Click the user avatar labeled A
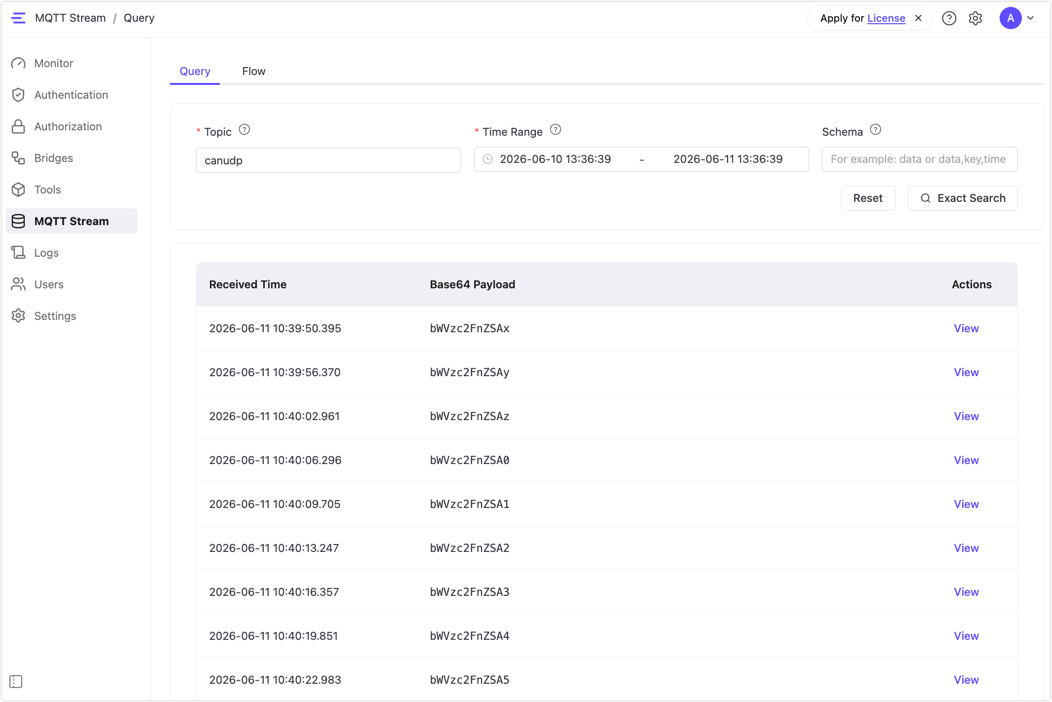Viewport: 1052px width, 702px height. [x=1011, y=18]
